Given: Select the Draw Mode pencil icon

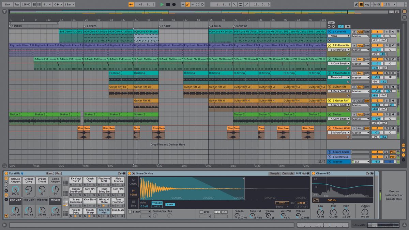Looking at the screenshot, I should click(356, 4).
